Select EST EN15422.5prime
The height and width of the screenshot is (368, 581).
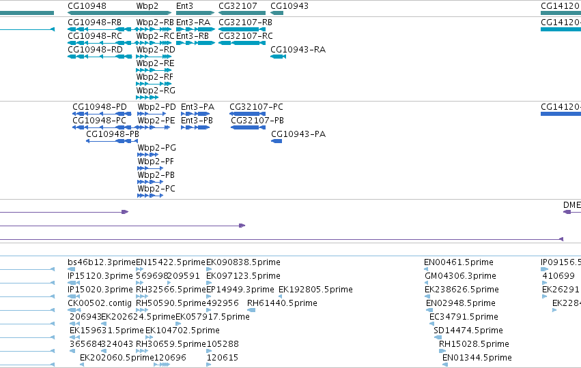[x=140, y=269]
